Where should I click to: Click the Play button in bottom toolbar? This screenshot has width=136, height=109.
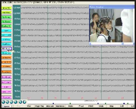point(29,106)
